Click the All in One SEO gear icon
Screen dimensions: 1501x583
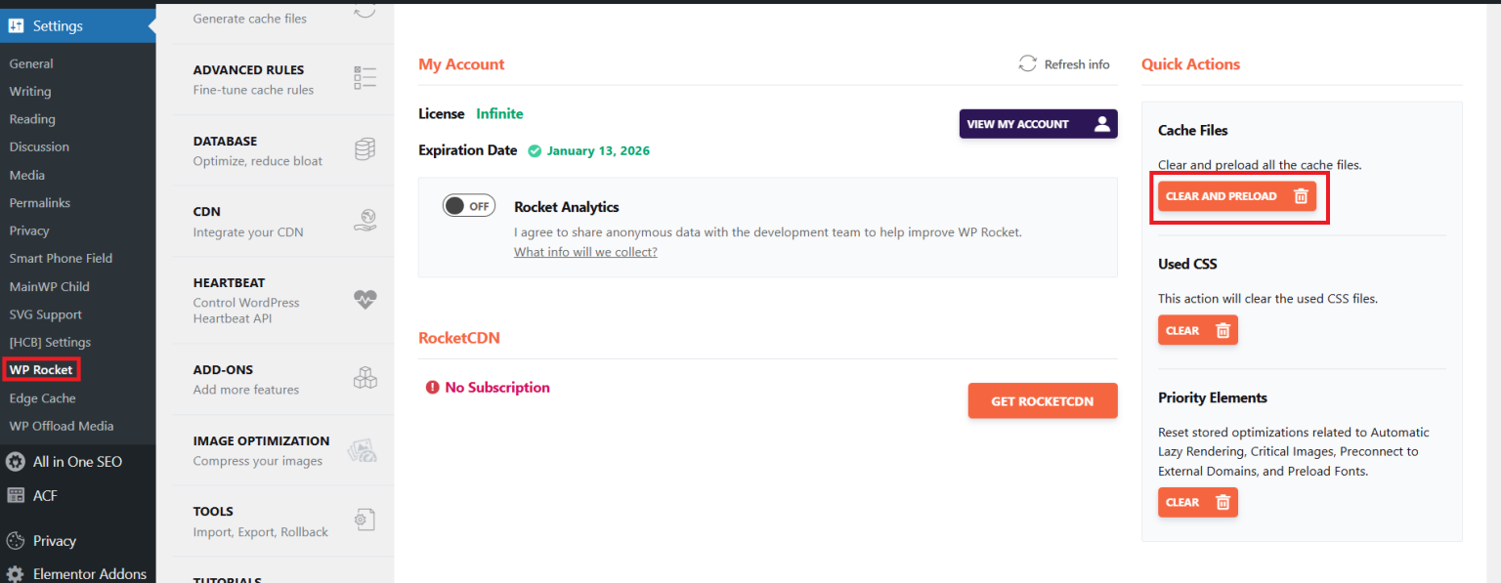point(16,462)
